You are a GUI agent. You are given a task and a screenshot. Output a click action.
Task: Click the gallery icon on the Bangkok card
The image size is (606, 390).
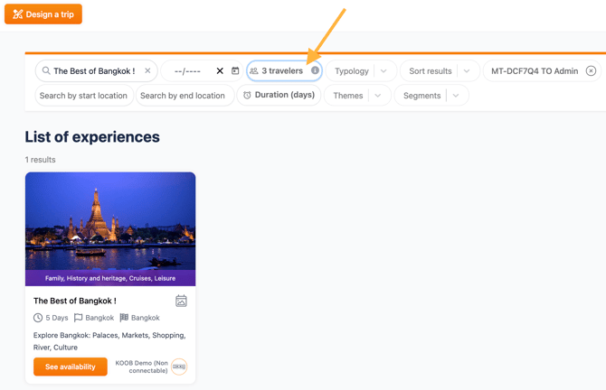tap(181, 301)
